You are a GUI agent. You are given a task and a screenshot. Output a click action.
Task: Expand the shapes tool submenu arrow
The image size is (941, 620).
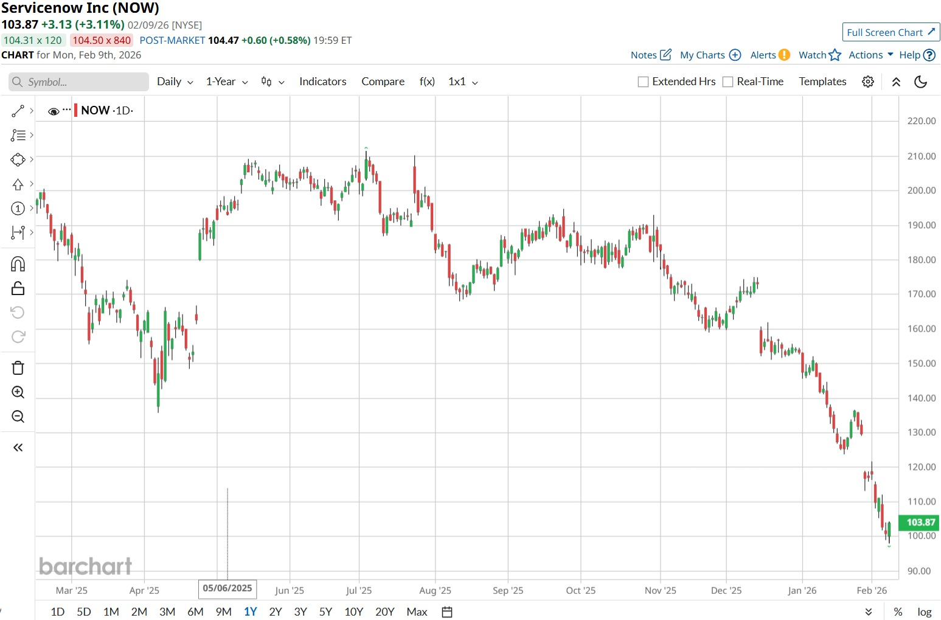(32, 159)
